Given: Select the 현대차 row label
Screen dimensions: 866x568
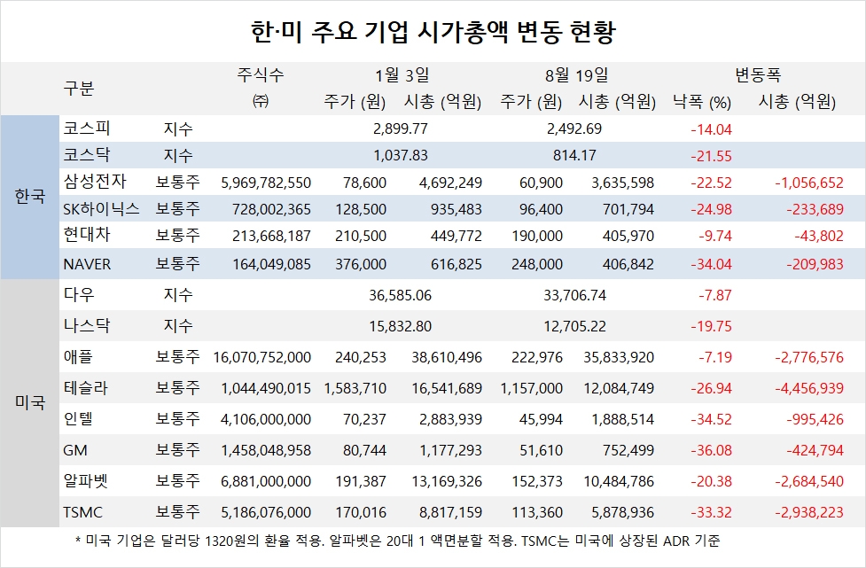Looking at the screenshot, I should click(87, 235).
